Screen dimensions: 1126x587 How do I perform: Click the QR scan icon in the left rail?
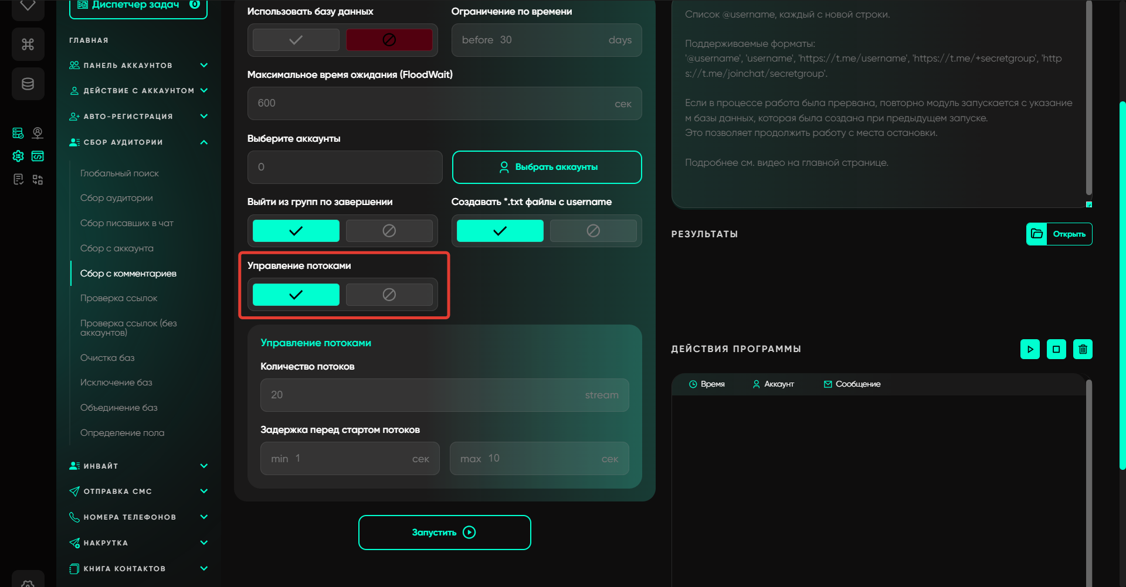38,180
